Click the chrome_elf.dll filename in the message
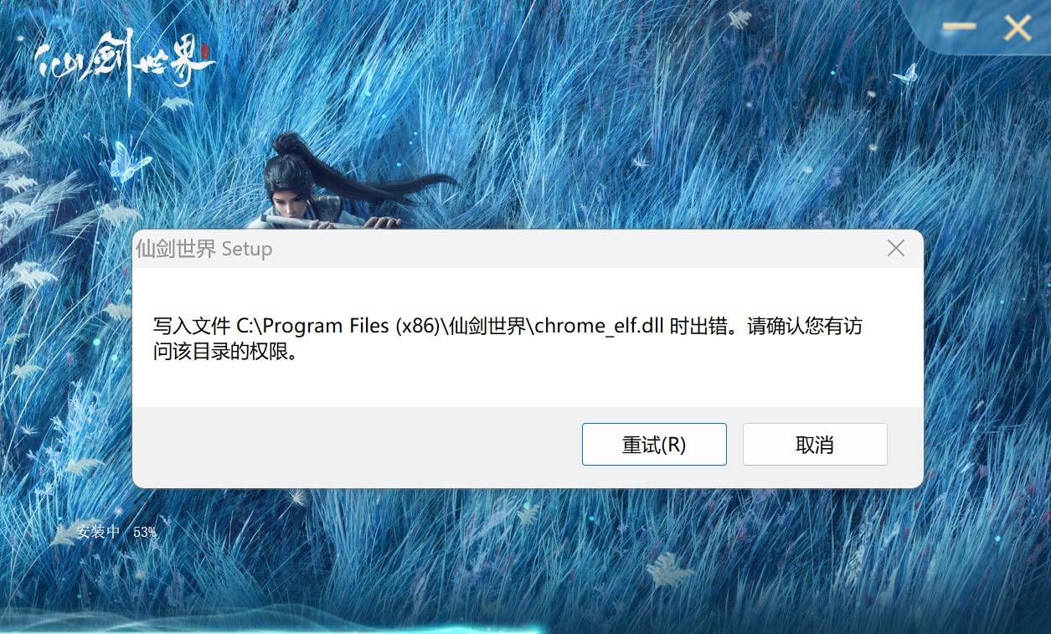Viewport: 1051px width, 634px height. pos(600,326)
